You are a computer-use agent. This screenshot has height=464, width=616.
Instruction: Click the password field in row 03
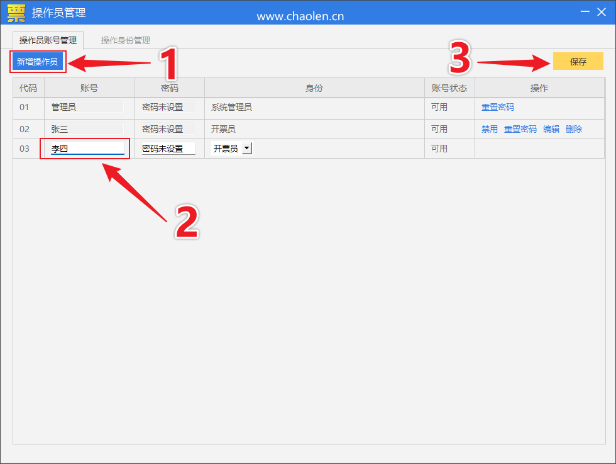(x=168, y=149)
